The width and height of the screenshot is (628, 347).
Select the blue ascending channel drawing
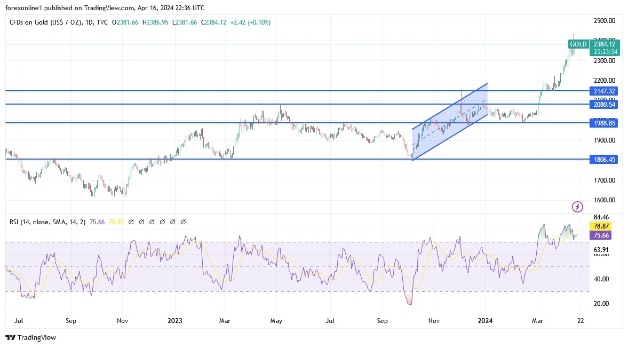coord(449,122)
